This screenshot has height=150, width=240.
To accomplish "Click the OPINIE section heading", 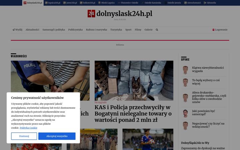I will tap(185, 60).
